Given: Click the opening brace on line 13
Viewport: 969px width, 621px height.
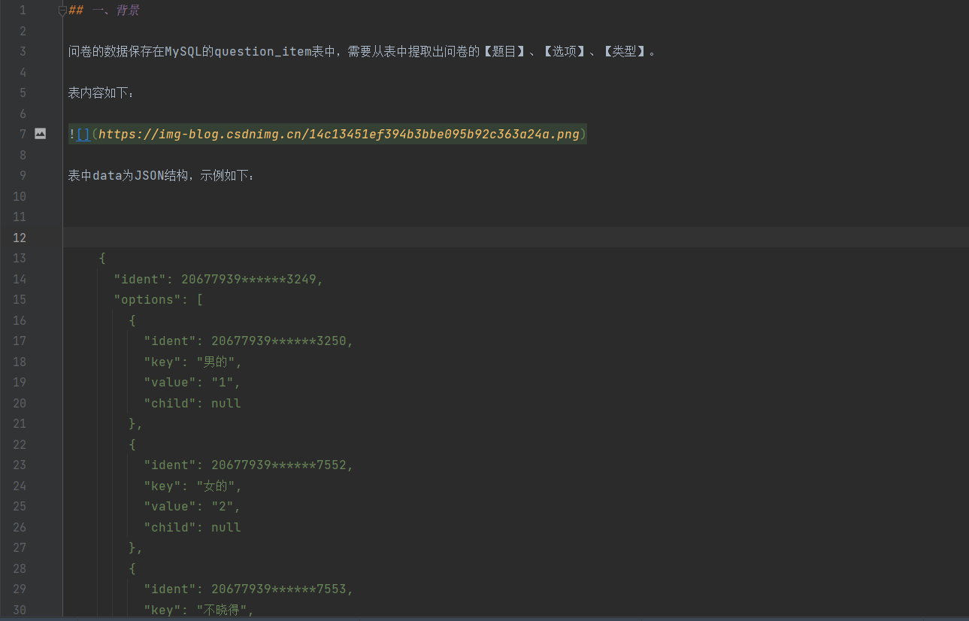Looking at the screenshot, I should [x=102, y=259].
